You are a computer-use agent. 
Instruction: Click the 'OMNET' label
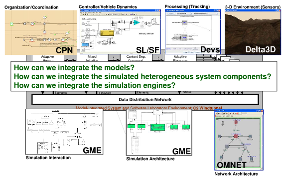tap(232, 165)
